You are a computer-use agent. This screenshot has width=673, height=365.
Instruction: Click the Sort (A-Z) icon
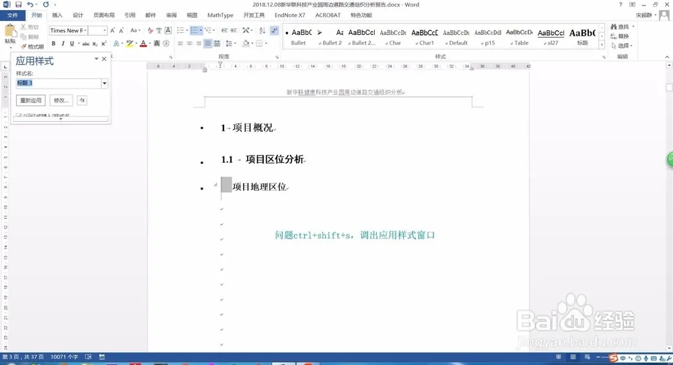(262, 30)
